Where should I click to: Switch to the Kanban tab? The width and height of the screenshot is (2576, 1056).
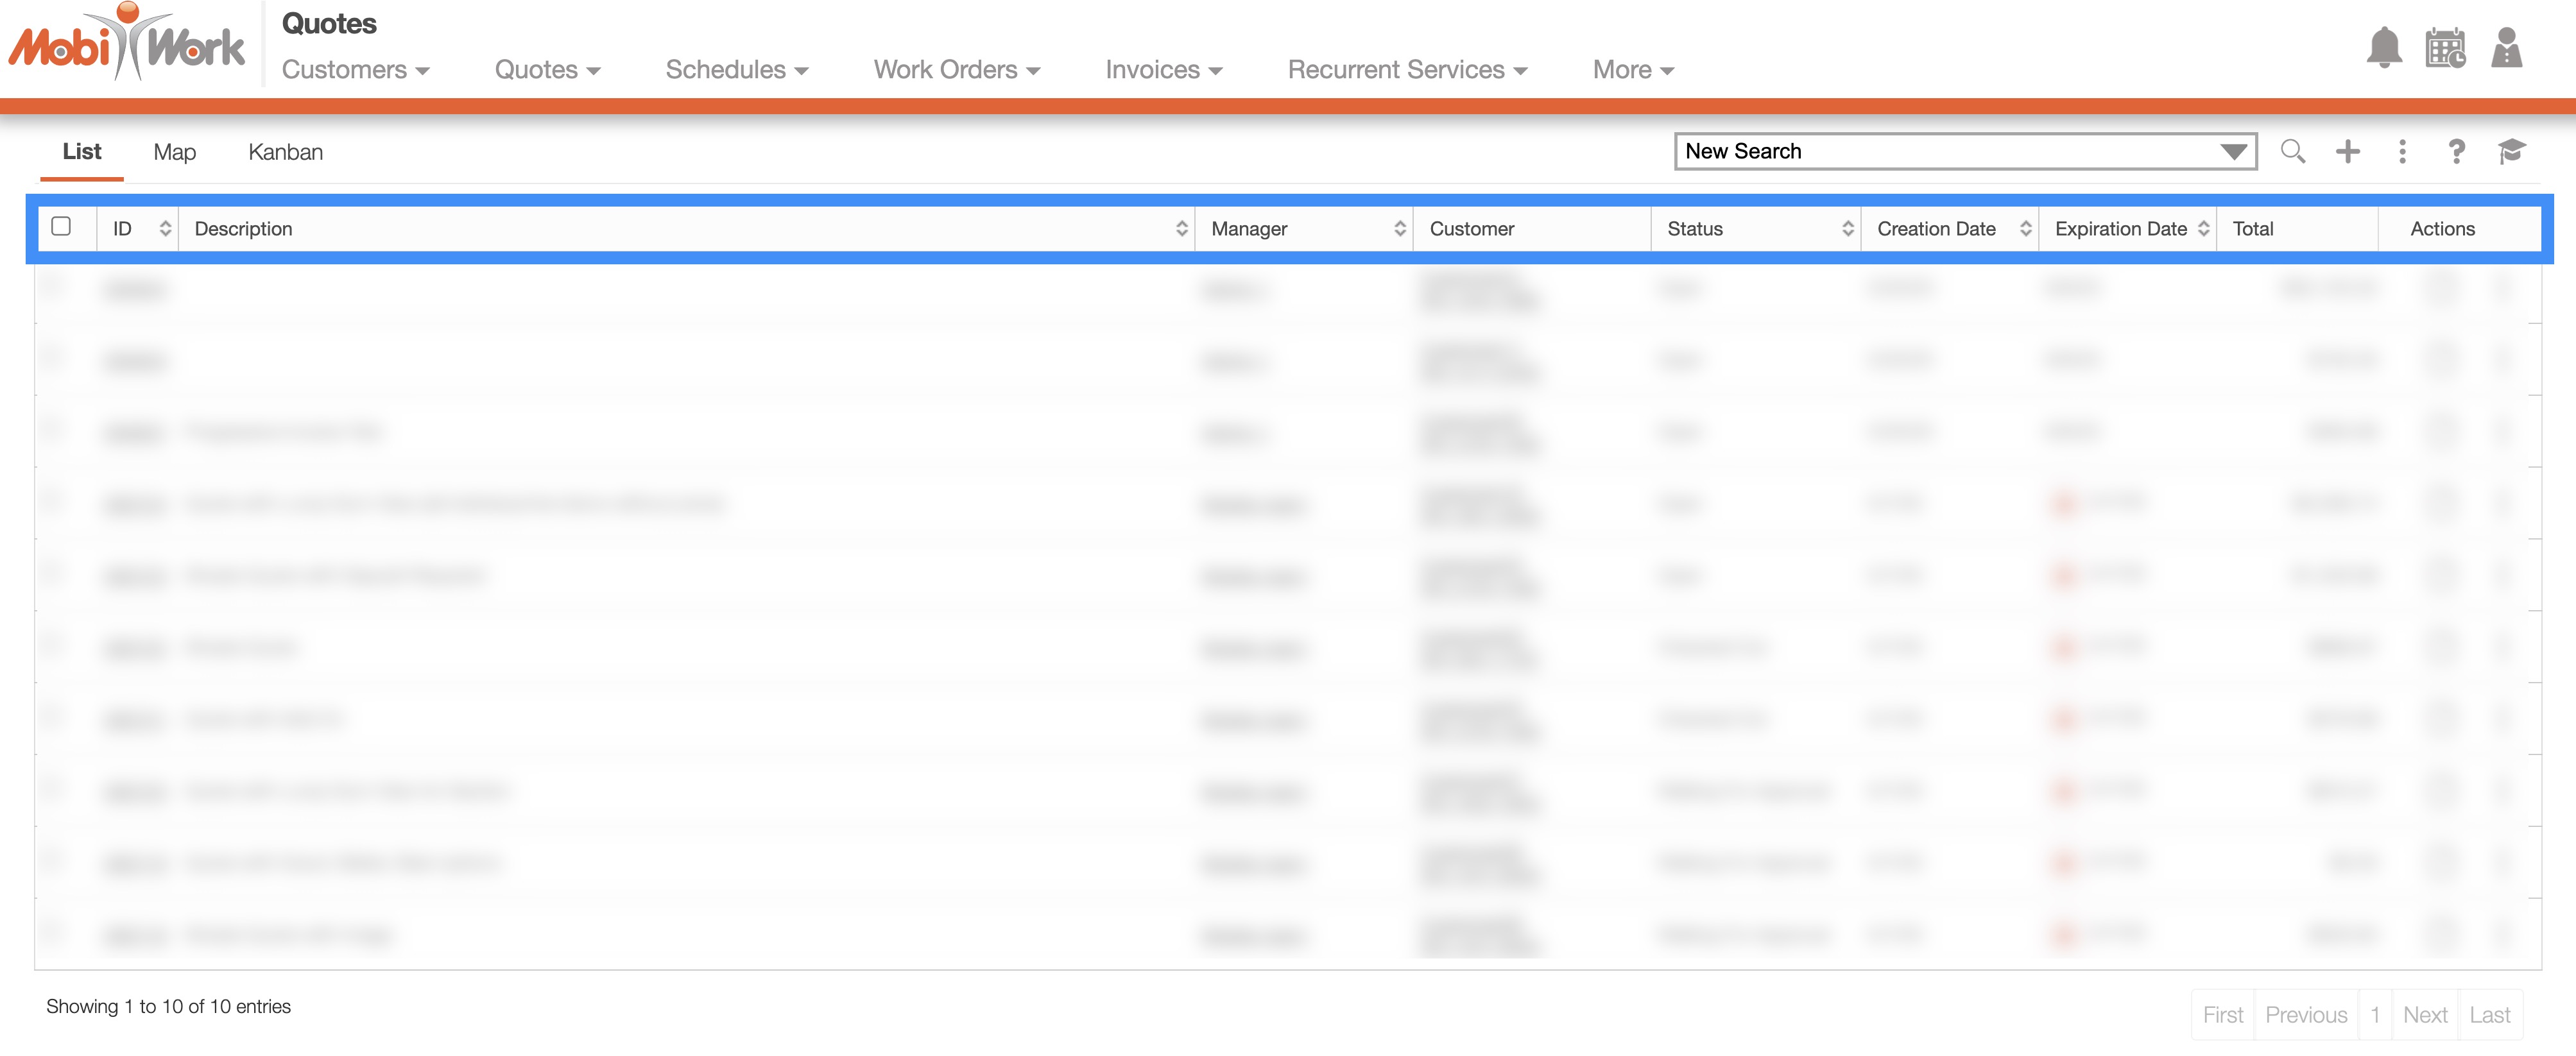coord(285,152)
